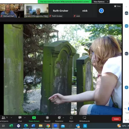
Task: Launch Microsoft Edge from taskbar
Action: (26, 126)
